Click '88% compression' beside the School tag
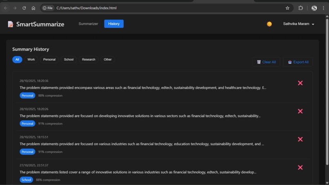The height and width of the screenshot is (185, 329). [x=48, y=180]
